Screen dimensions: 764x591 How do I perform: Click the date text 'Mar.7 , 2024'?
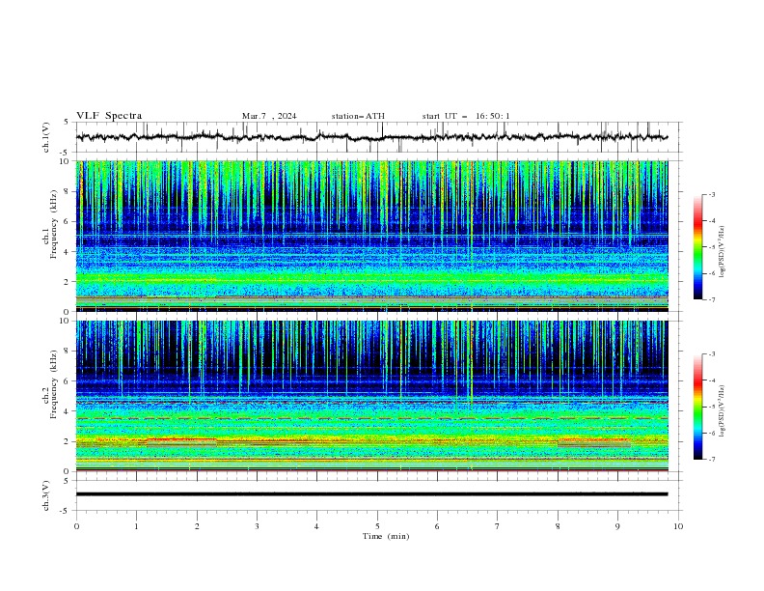pyautogui.click(x=269, y=116)
